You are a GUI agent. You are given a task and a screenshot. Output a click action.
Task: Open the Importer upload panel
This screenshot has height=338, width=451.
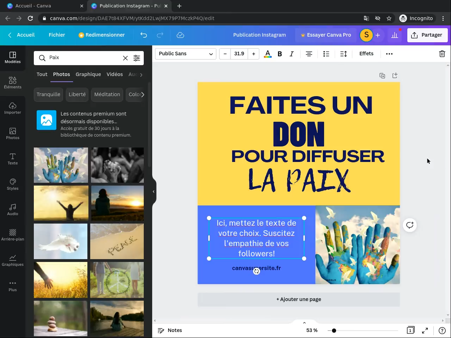pyautogui.click(x=13, y=108)
